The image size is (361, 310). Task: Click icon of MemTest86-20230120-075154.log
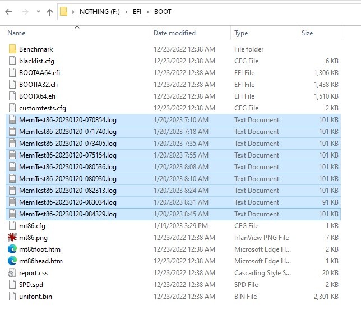(12, 155)
